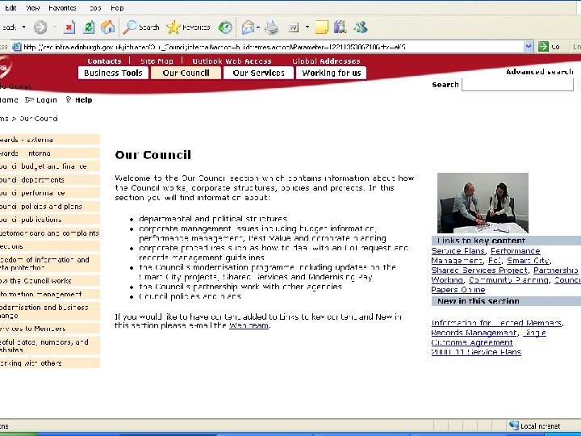
Task: Open How the Council works sidebar item
Action: [x=50, y=281]
